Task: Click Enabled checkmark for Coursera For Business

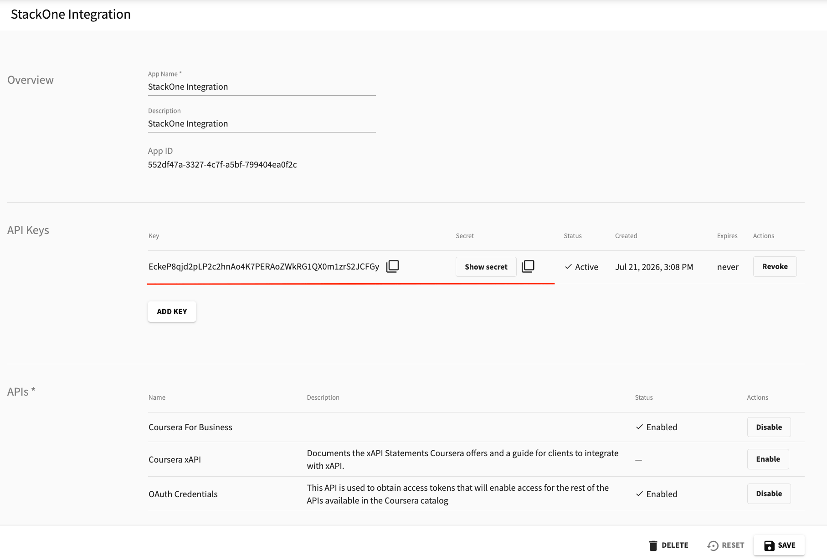Action: click(x=639, y=427)
